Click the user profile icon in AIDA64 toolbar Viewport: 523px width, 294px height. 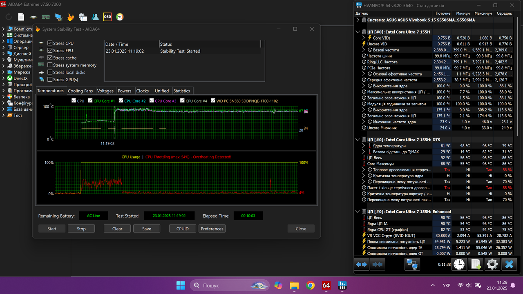[95, 17]
